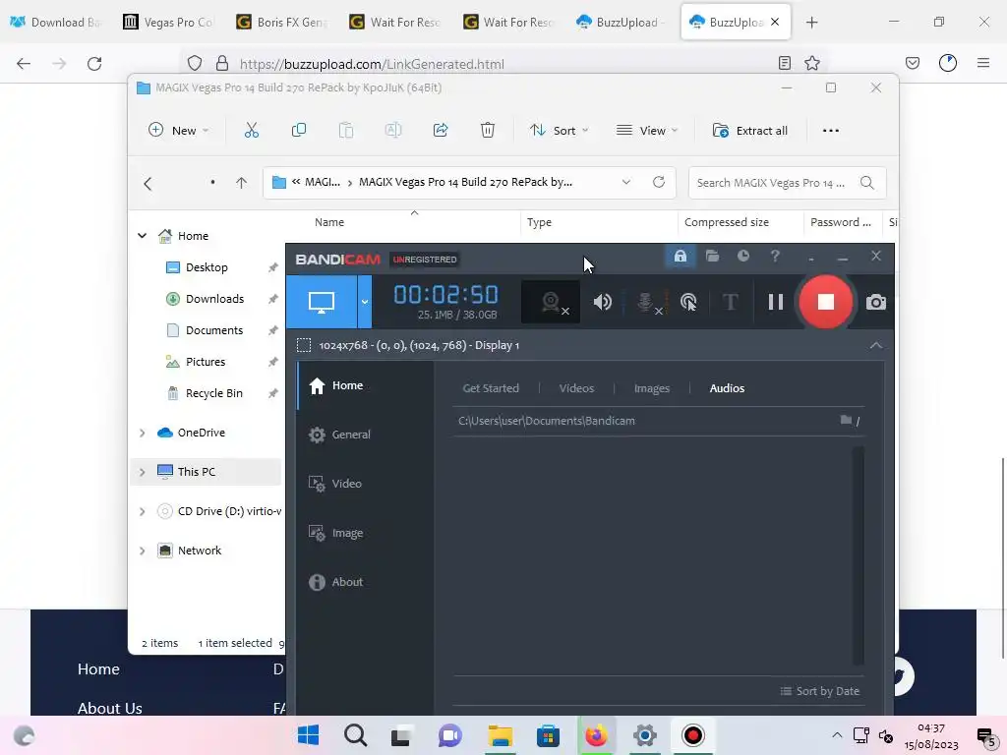
Task: Click the Bandicam lock icon
Action: click(x=681, y=257)
